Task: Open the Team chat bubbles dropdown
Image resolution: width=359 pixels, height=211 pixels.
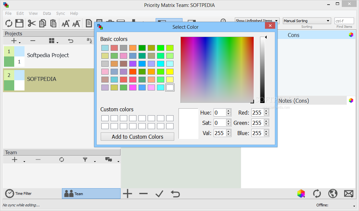Action: click(x=118, y=162)
